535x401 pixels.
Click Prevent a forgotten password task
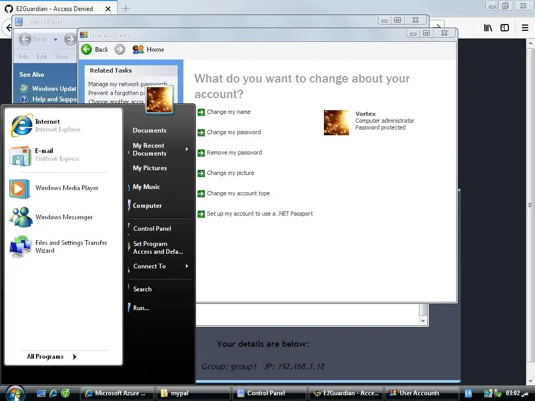(x=117, y=93)
